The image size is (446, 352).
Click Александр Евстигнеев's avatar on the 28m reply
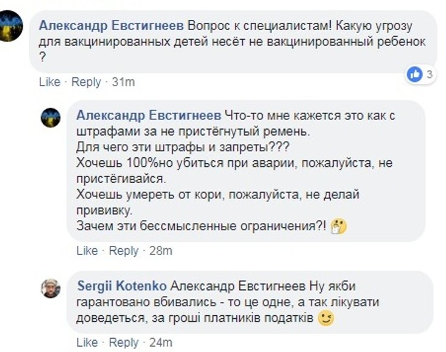coord(51,117)
